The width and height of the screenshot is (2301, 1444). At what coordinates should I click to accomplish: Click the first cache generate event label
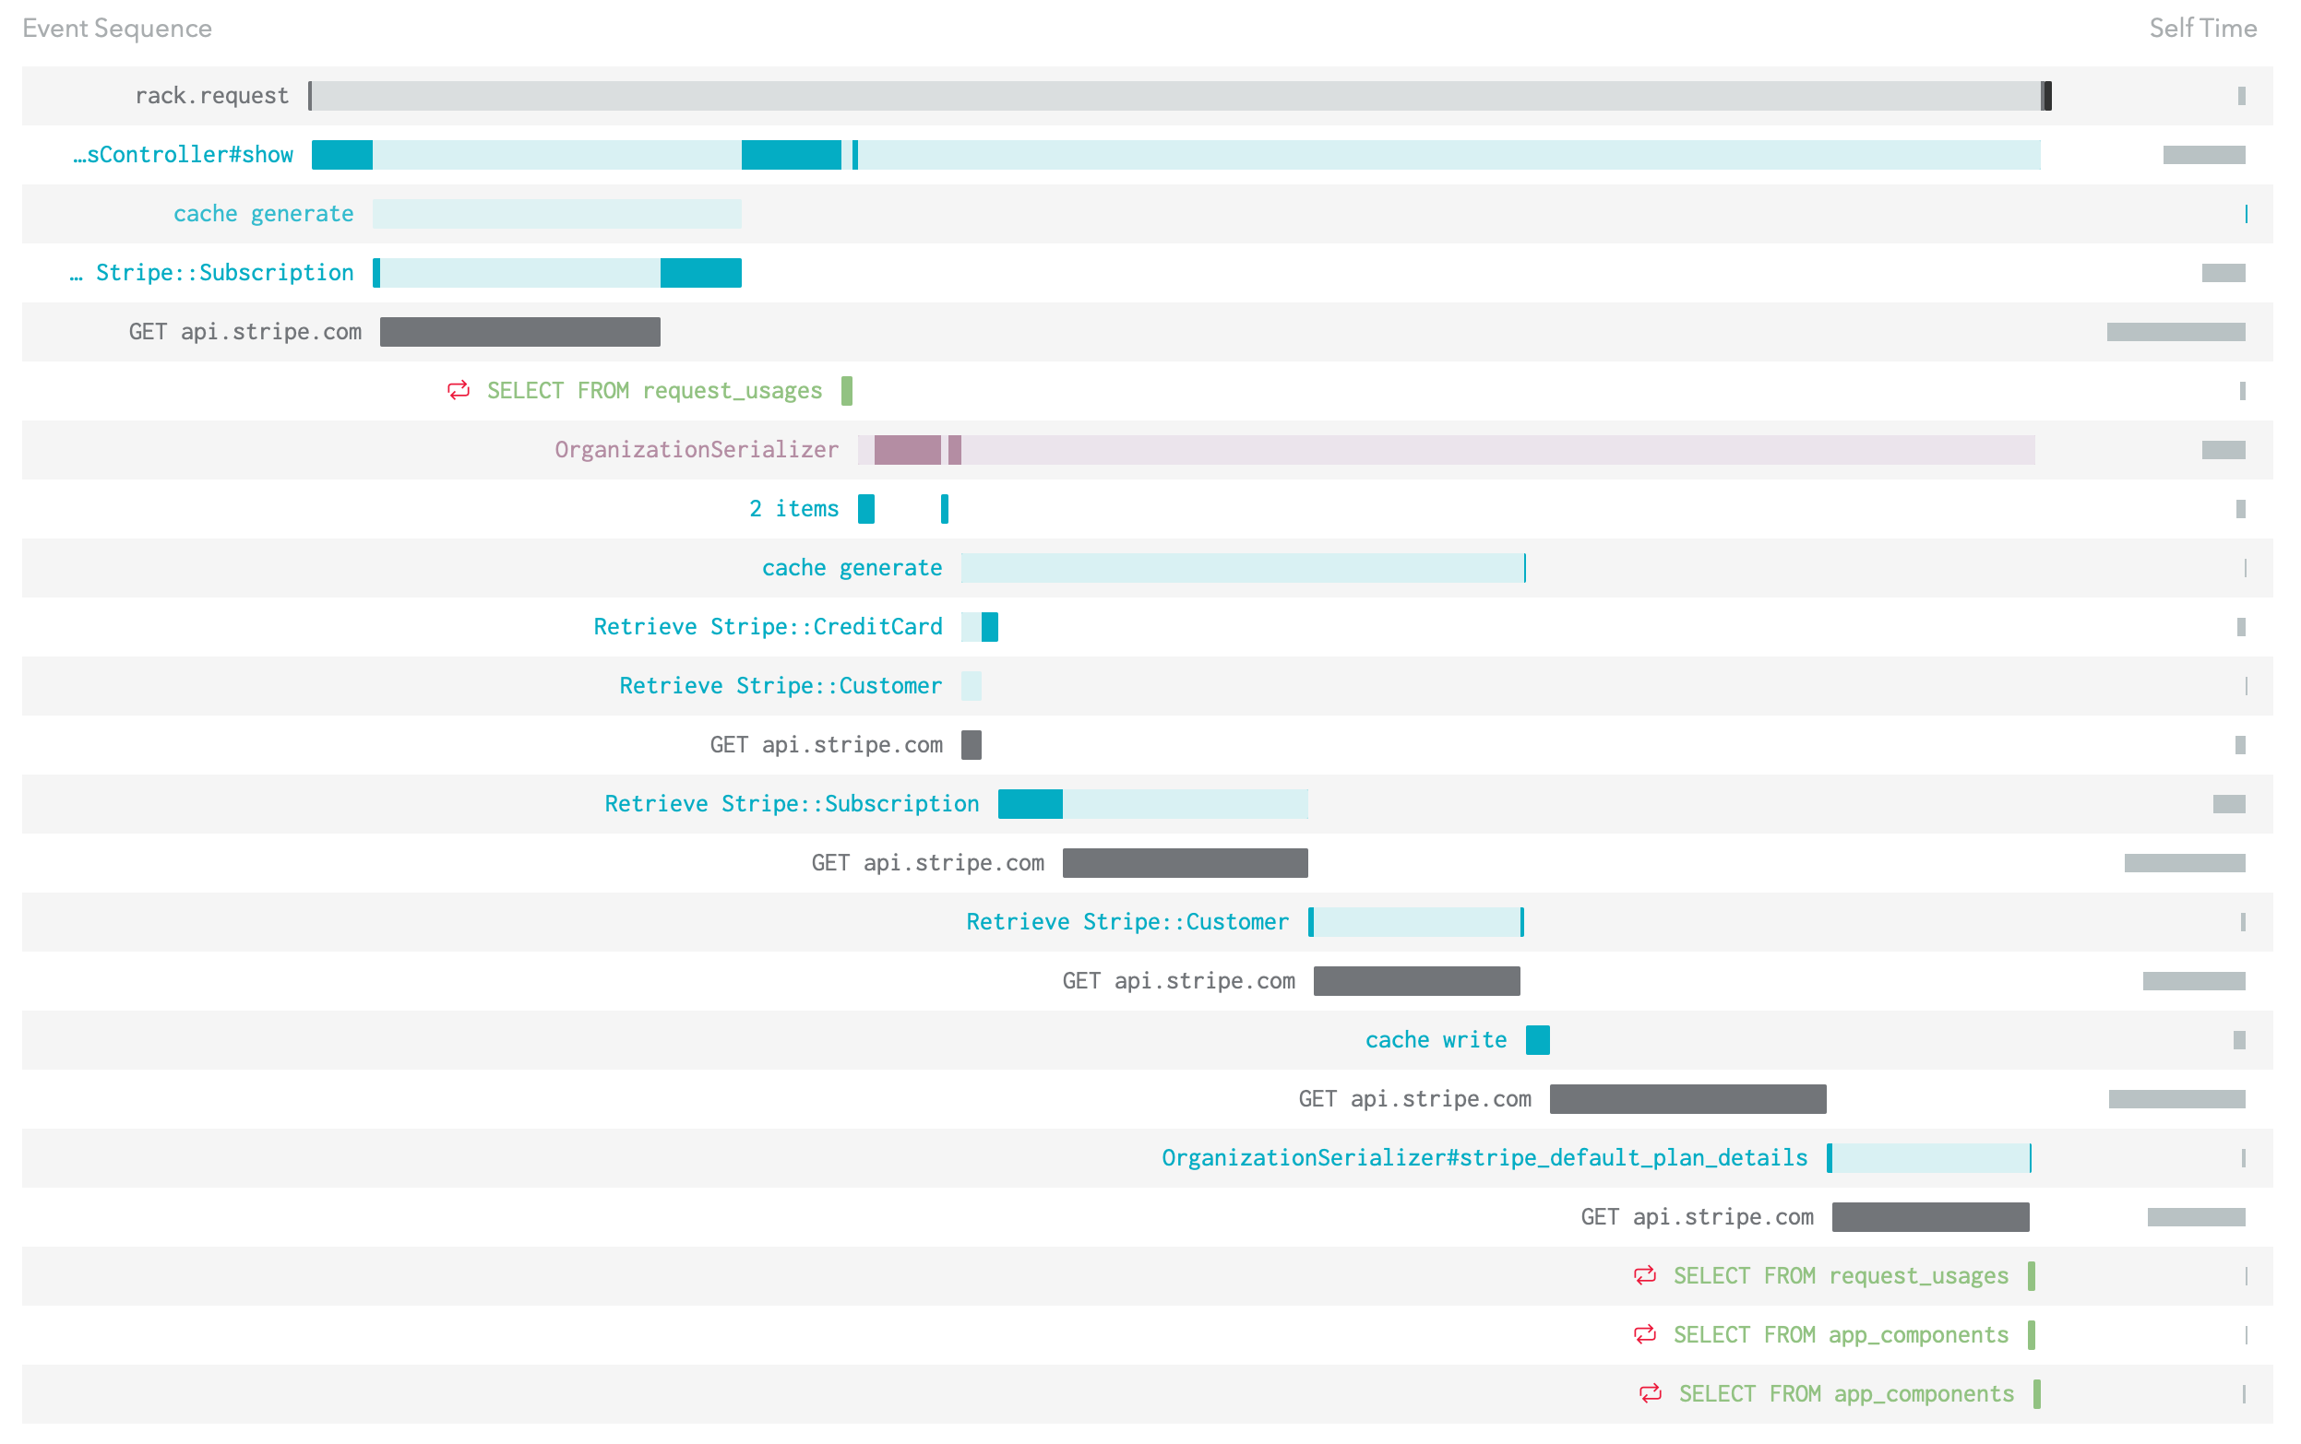pyautogui.click(x=263, y=213)
